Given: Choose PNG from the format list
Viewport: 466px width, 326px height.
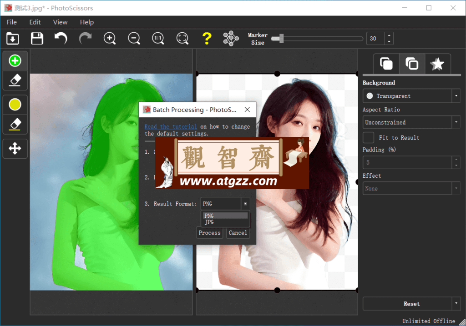Looking at the screenshot, I should coord(225,216).
